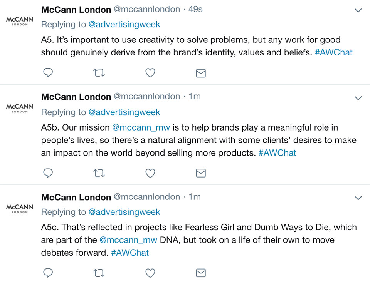Like the A5b mission tweet
The image size is (370, 283).
pyautogui.click(x=150, y=173)
